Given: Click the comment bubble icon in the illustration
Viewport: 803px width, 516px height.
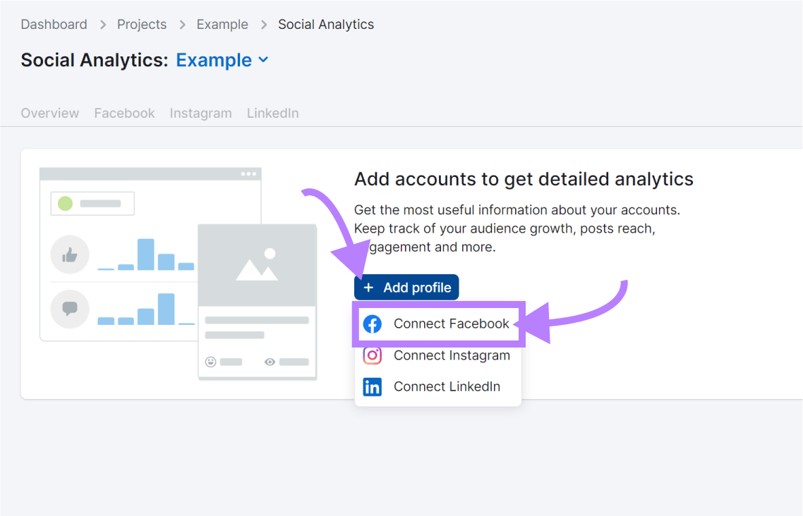Looking at the screenshot, I should coord(70,309).
